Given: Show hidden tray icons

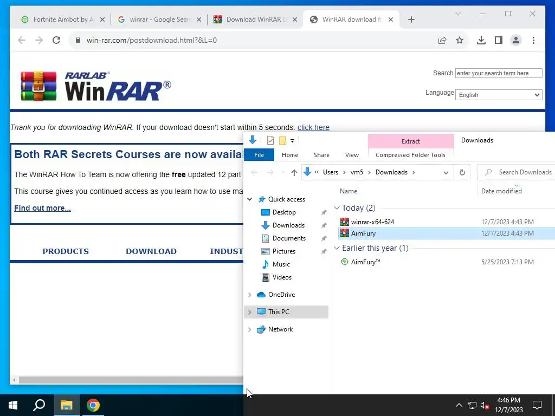Looking at the screenshot, I should pyautogui.click(x=459, y=405).
